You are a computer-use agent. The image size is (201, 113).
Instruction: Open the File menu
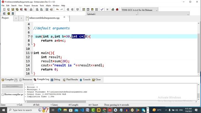coord(3,6)
